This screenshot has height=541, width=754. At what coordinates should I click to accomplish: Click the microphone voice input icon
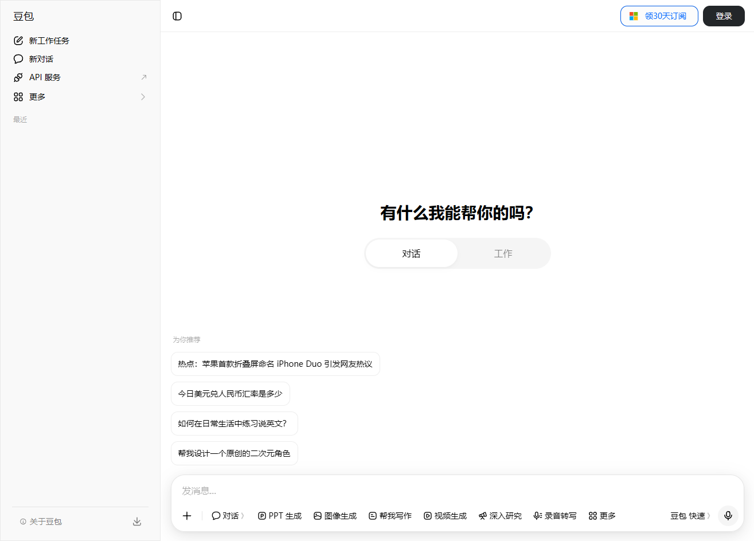[728, 516]
